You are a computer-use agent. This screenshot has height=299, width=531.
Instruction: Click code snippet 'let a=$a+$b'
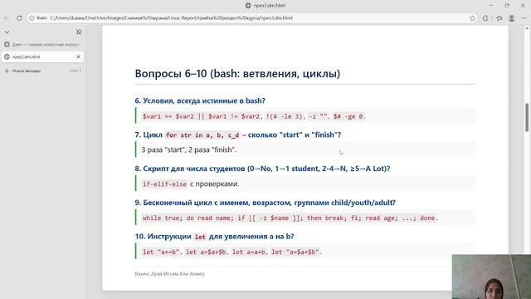click(x=206, y=252)
